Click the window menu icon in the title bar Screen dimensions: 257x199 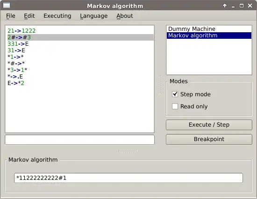coord(7,6)
